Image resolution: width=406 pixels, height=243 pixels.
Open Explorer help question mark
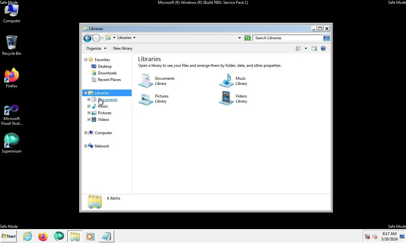click(323, 48)
